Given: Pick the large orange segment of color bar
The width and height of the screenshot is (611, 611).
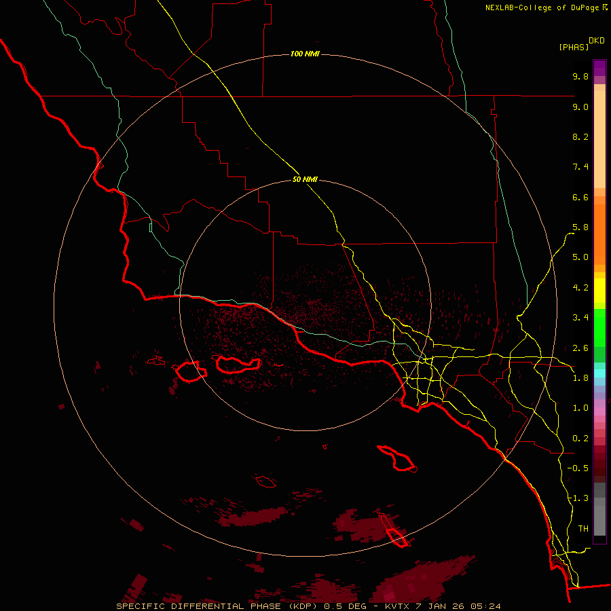Looking at the screenshot, I should (x=599, y=234).
